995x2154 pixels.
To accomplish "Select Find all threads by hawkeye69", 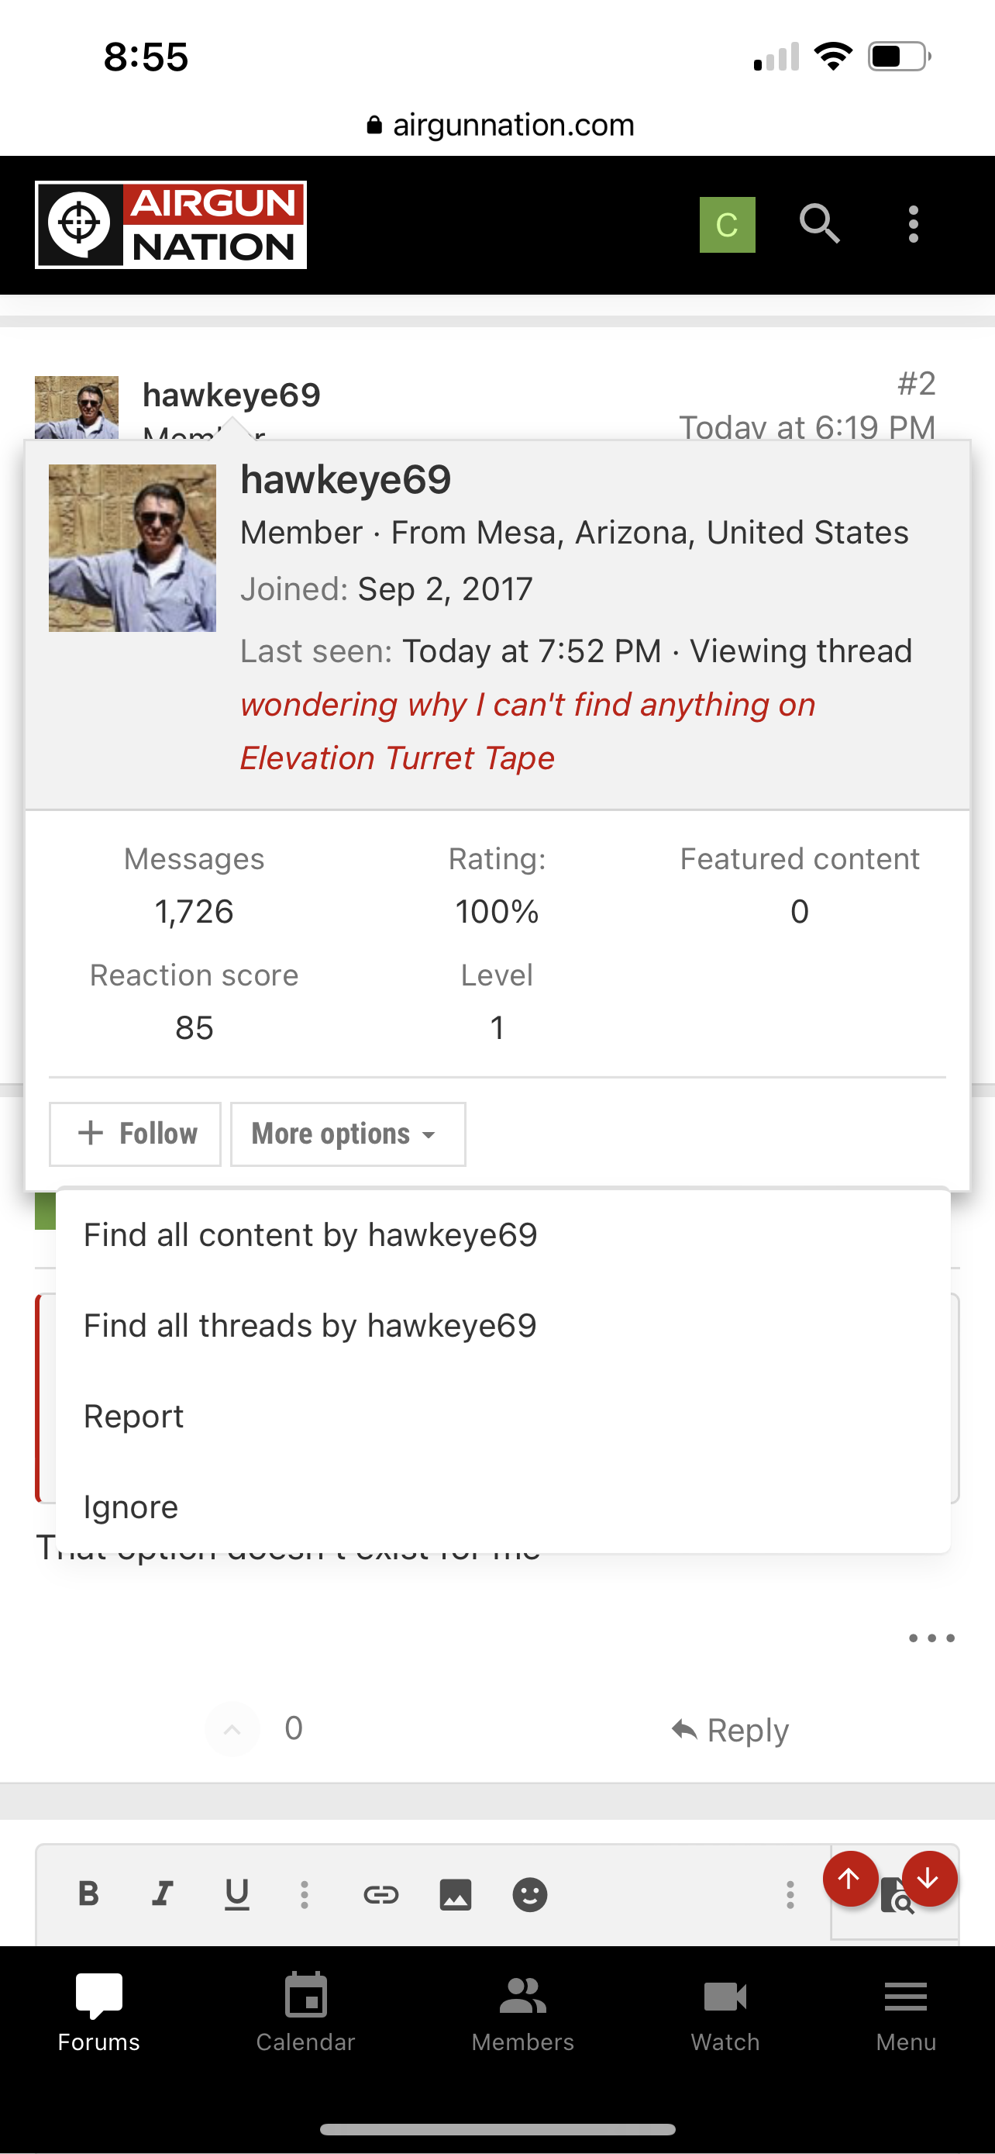I will [310, 1326].
